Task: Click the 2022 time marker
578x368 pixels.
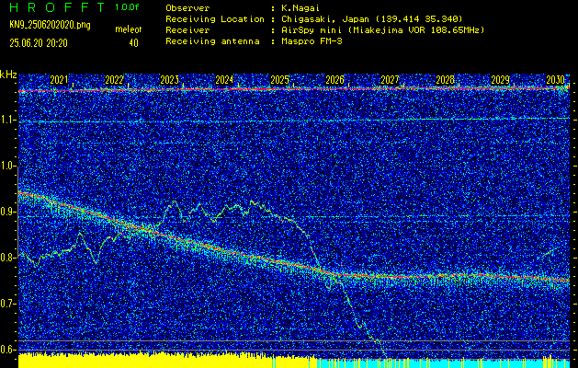Action: coord(114,80)
